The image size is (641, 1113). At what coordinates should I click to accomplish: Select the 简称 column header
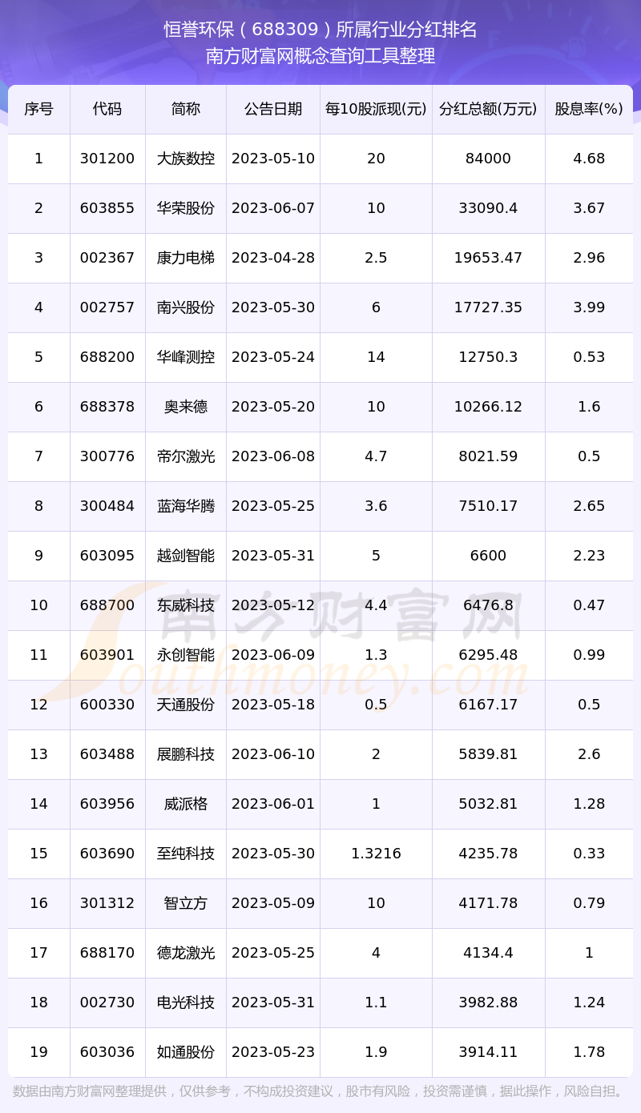pyautogui.click(x=186, y=109)
